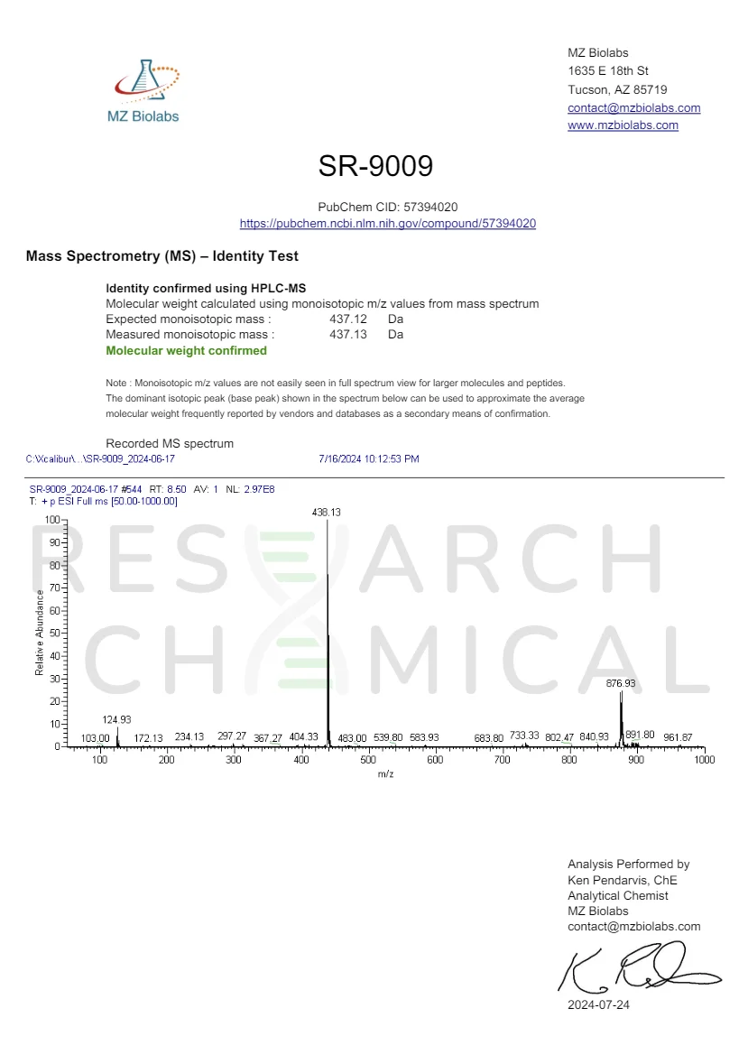Open the PubChem compound 57394020 URL
The image size is (748, 1064).
(x=387, y=223)
